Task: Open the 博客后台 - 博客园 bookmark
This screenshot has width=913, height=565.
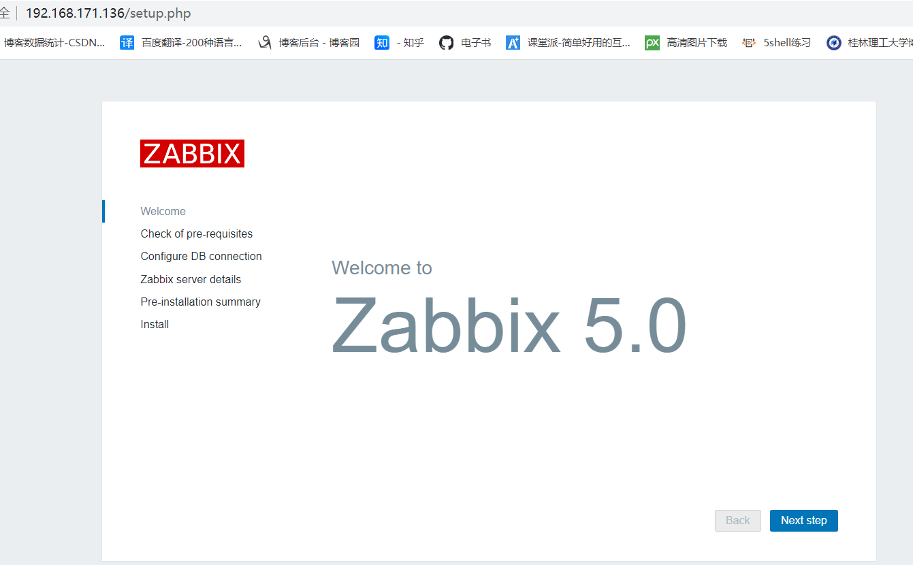Action: point(319,43)
